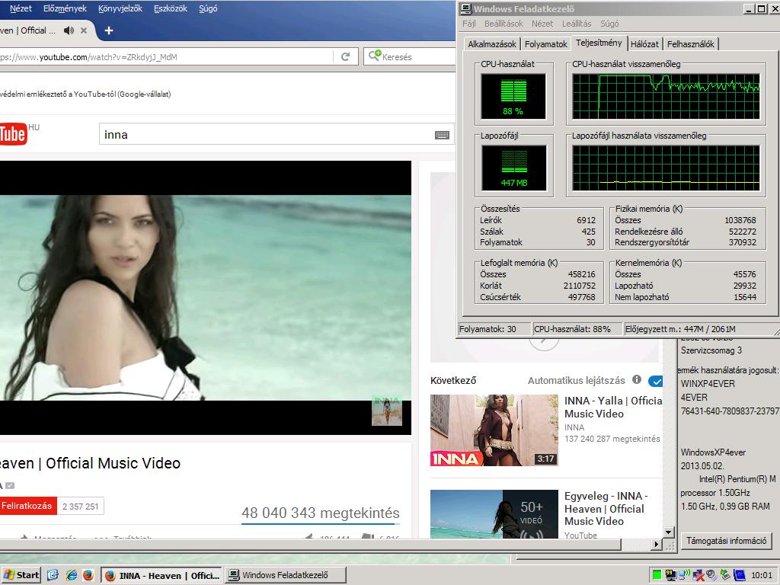Open the Könyvjelzők menu in Firefox
The height and width of the screenshot is (585, 780).
coord(120,8)
